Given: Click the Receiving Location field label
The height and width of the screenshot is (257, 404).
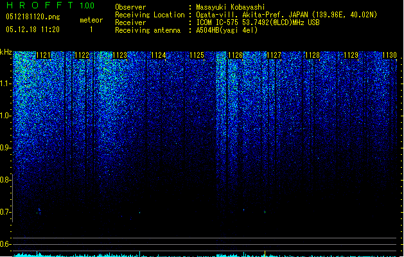Looking at the screenshot, I should (x=150, y=15).
